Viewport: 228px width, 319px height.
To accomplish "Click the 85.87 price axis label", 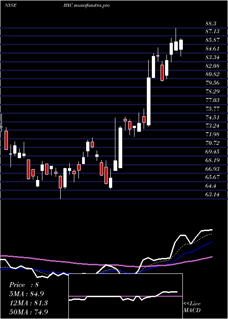I will [213, 40].
